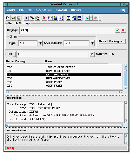Screen dimensions: 133x165
Task: Click the Open file toolbar icon
Action: 13,18
